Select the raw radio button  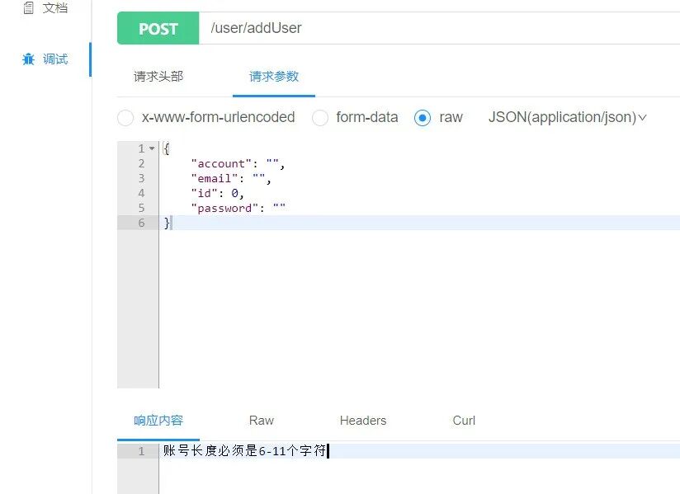(421, 118)
